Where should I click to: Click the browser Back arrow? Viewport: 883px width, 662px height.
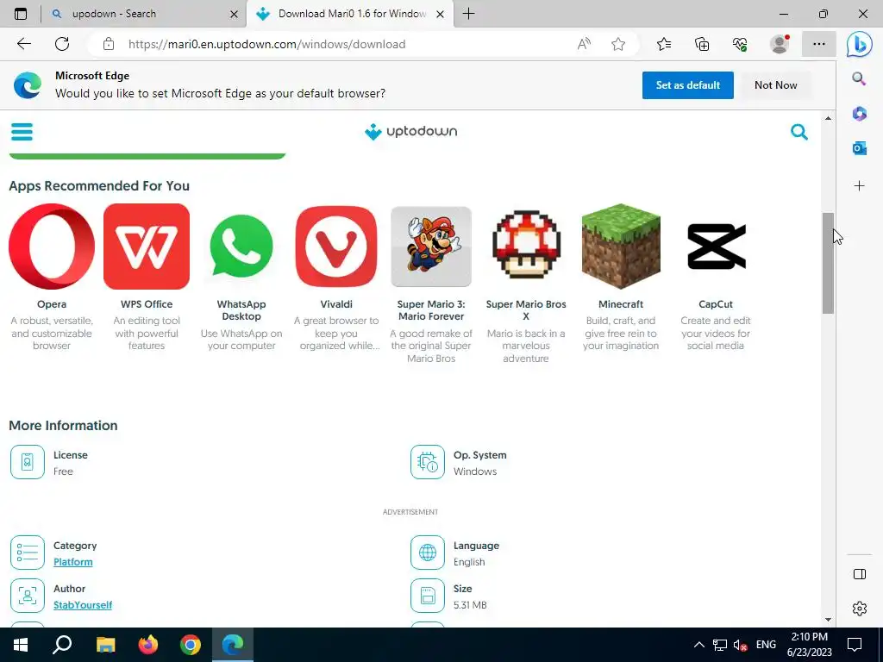pyautogui.click(x=23, y=44)
